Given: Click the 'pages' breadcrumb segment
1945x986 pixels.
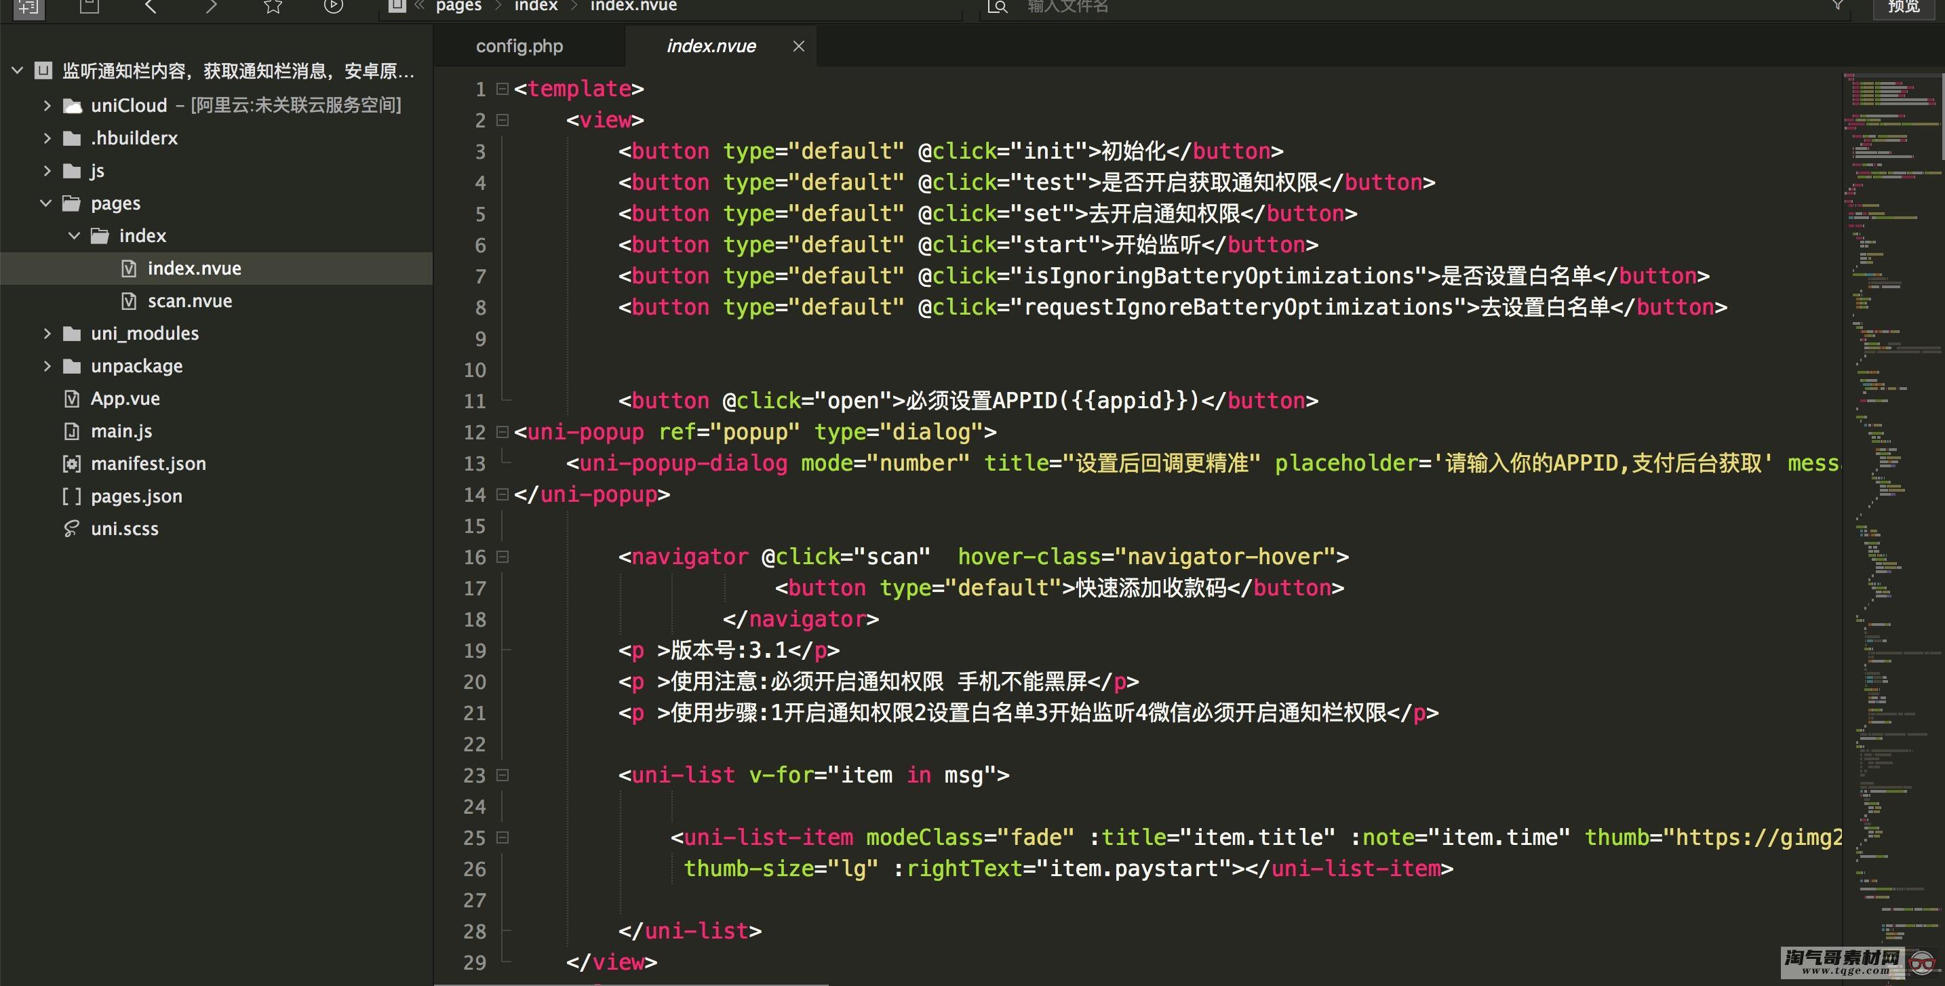Looking at the screenshot, I should [458, 6].
